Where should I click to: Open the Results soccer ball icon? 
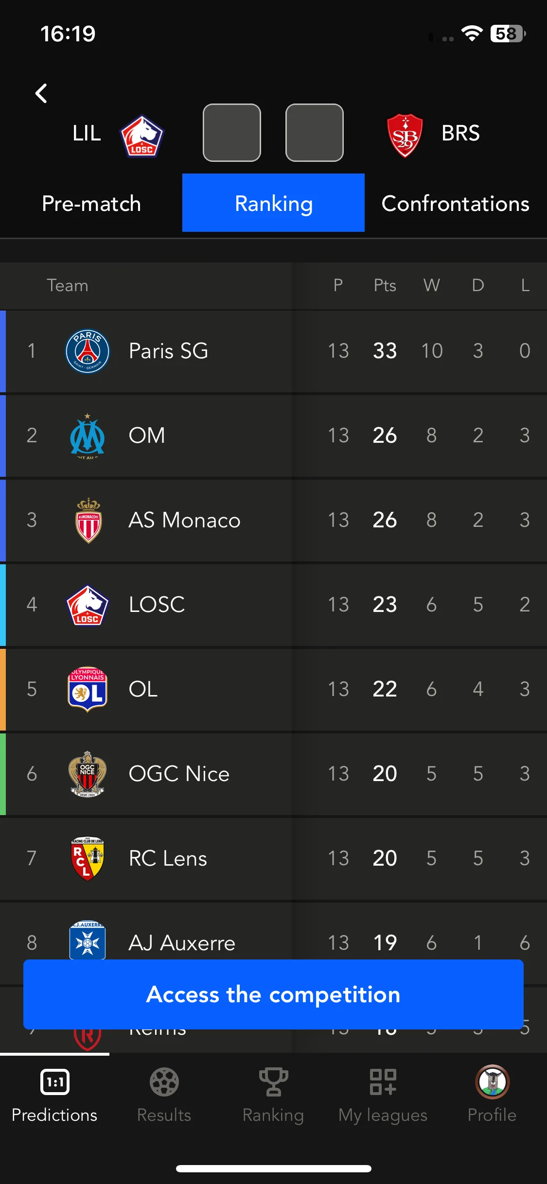coord(164,1082)
